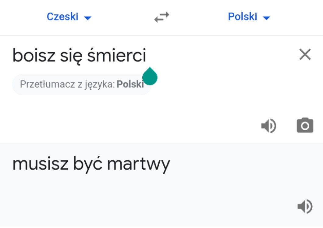Click the bold 'Polski' word in suggestion chip
The image size is (323, 228).
tap(130, 84)
